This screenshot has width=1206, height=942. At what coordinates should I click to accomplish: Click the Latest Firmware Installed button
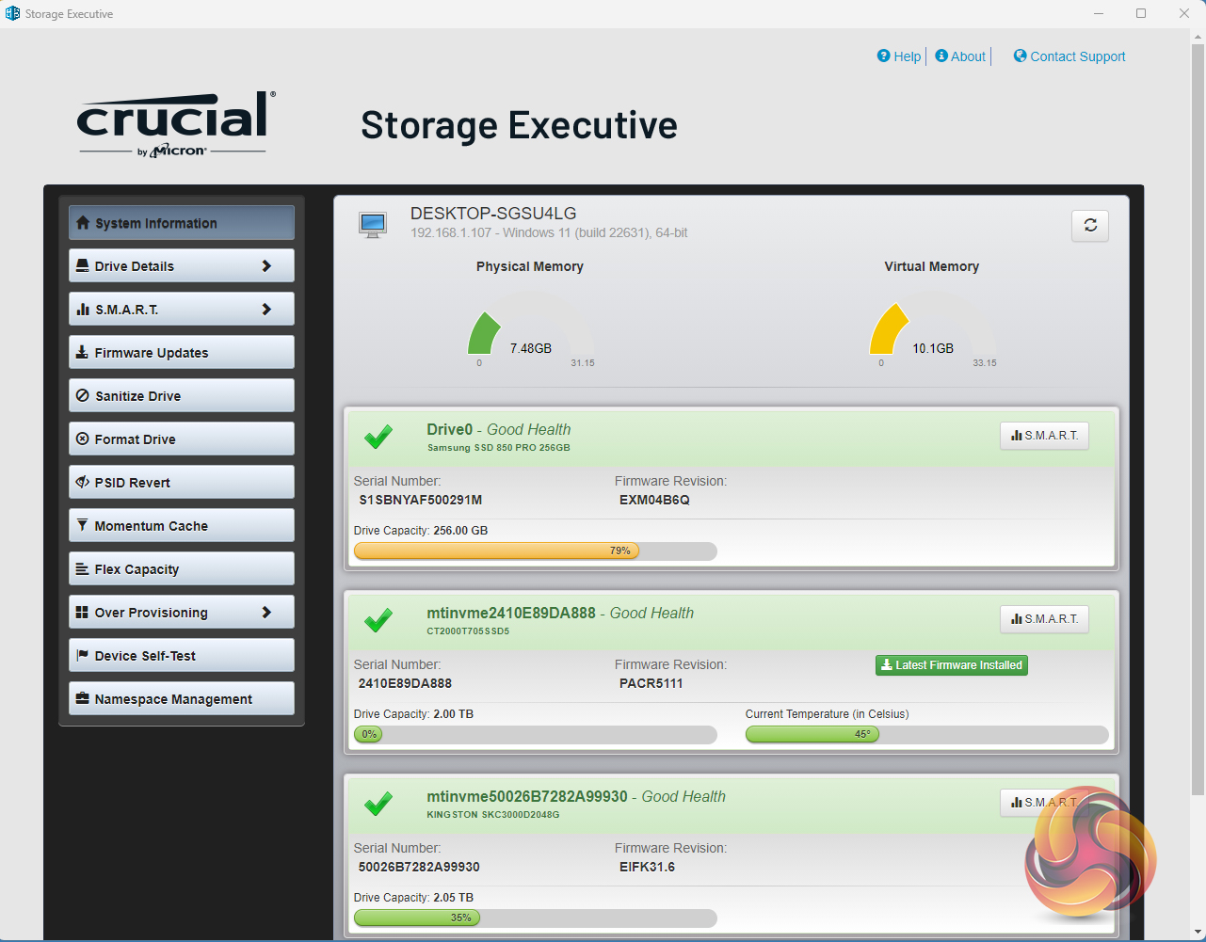(951, 665)
